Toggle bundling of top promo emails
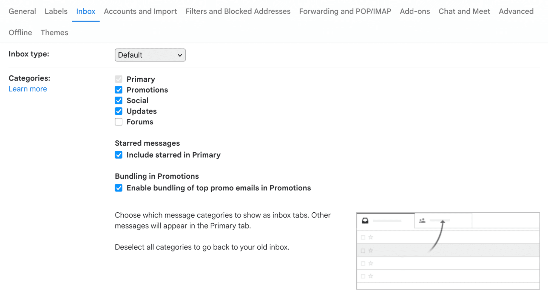548x291 pixels. [x=118, y=188]
